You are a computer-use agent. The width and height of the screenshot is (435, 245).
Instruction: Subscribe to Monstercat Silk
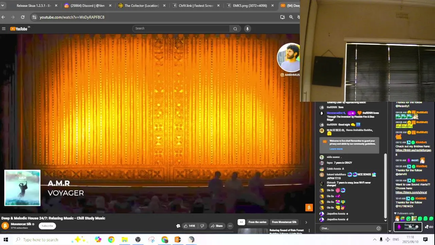pos(47,226)
